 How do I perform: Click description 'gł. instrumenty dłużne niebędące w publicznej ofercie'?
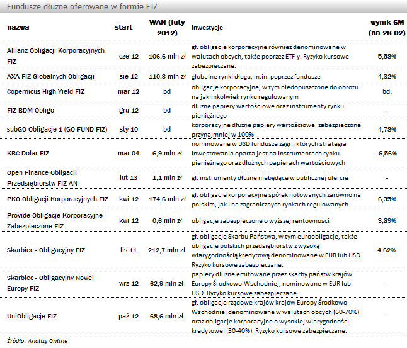[270, 178]
